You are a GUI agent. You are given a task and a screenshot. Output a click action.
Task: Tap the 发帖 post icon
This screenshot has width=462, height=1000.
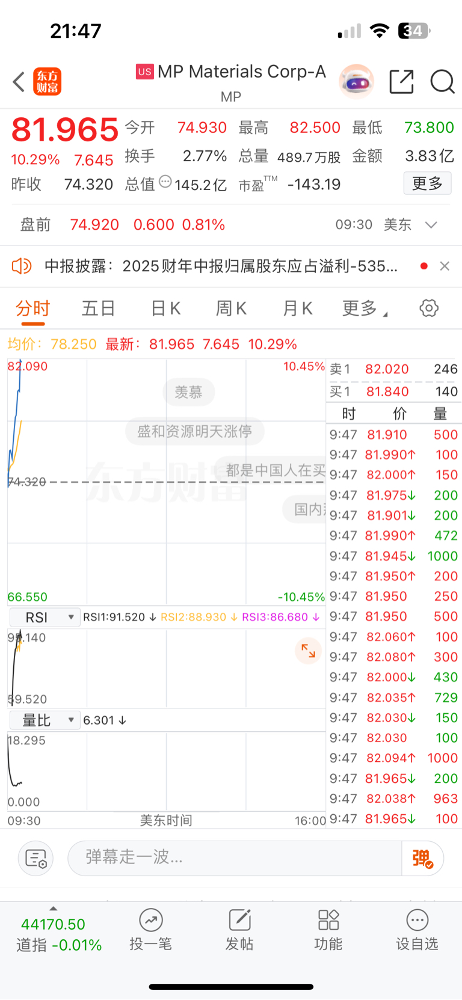239,930
